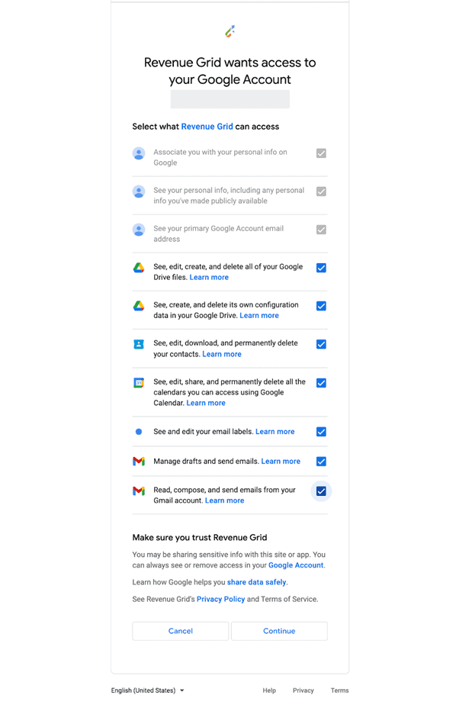Viewport: 459px width, 708px height.
Task: Click the Google Contacts icon
Action: click(x=139, y=345)
